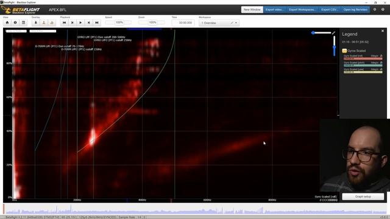Click the Betaflight Blackbox Explorer logo
The height and width of the screenshot is (219, 390).
(x=20, y=10)
